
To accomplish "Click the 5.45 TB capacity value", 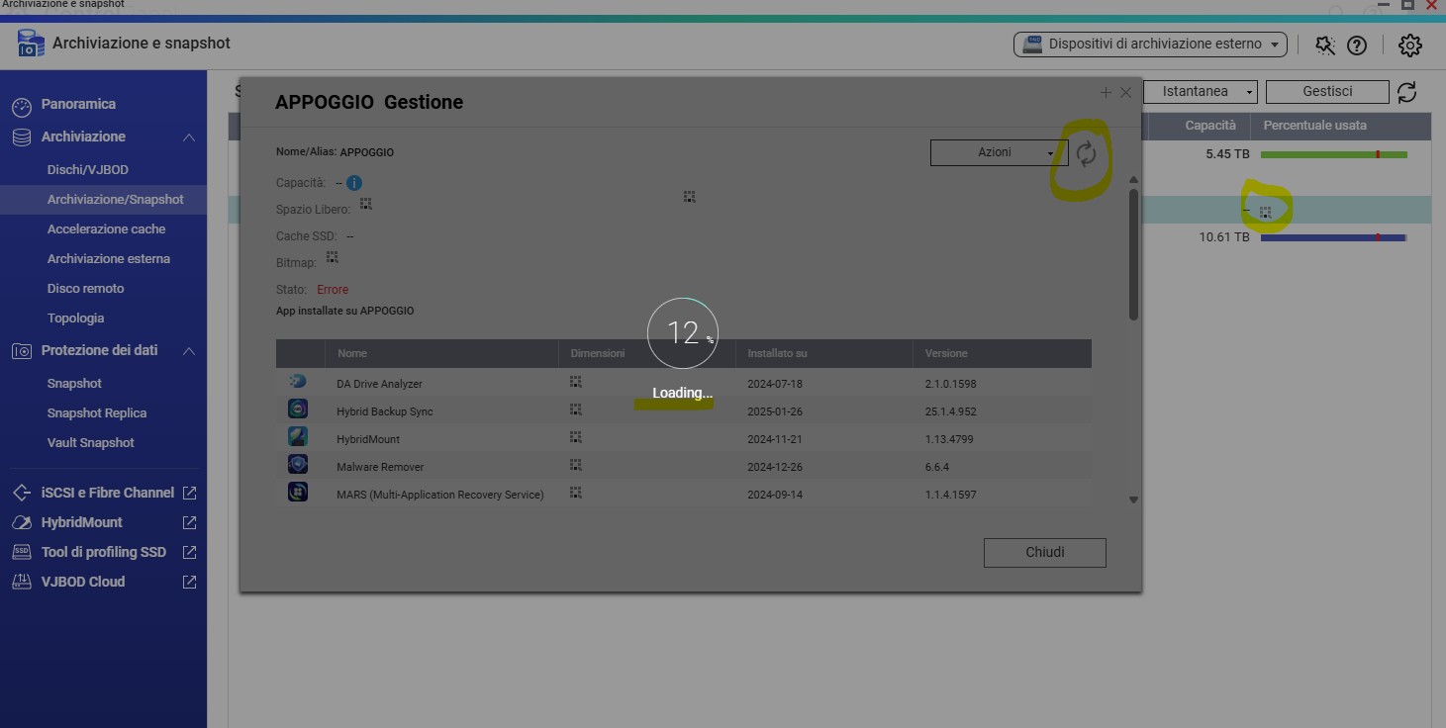I will click(1227, 154).
